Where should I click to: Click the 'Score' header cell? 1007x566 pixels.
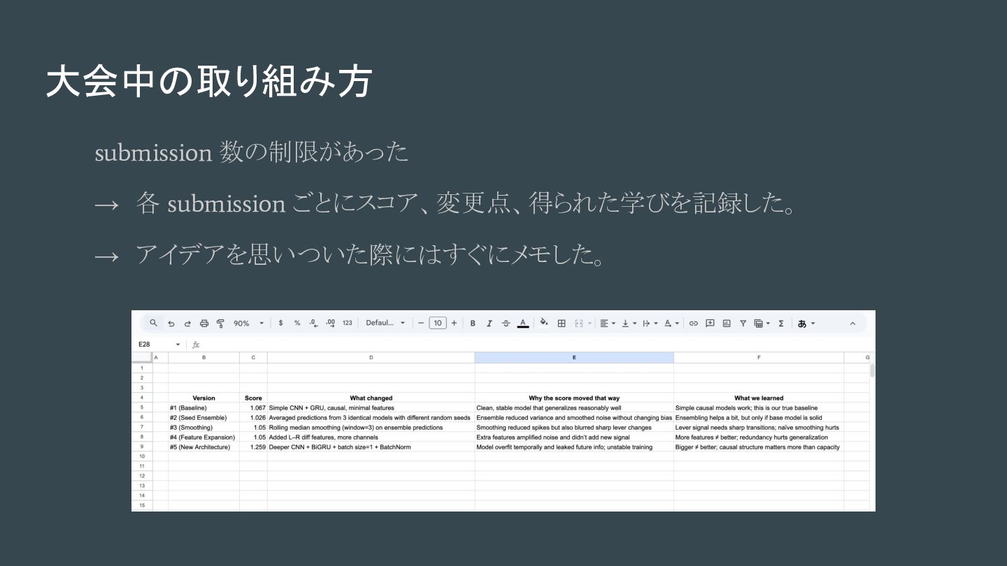click(x=253, y=398)
